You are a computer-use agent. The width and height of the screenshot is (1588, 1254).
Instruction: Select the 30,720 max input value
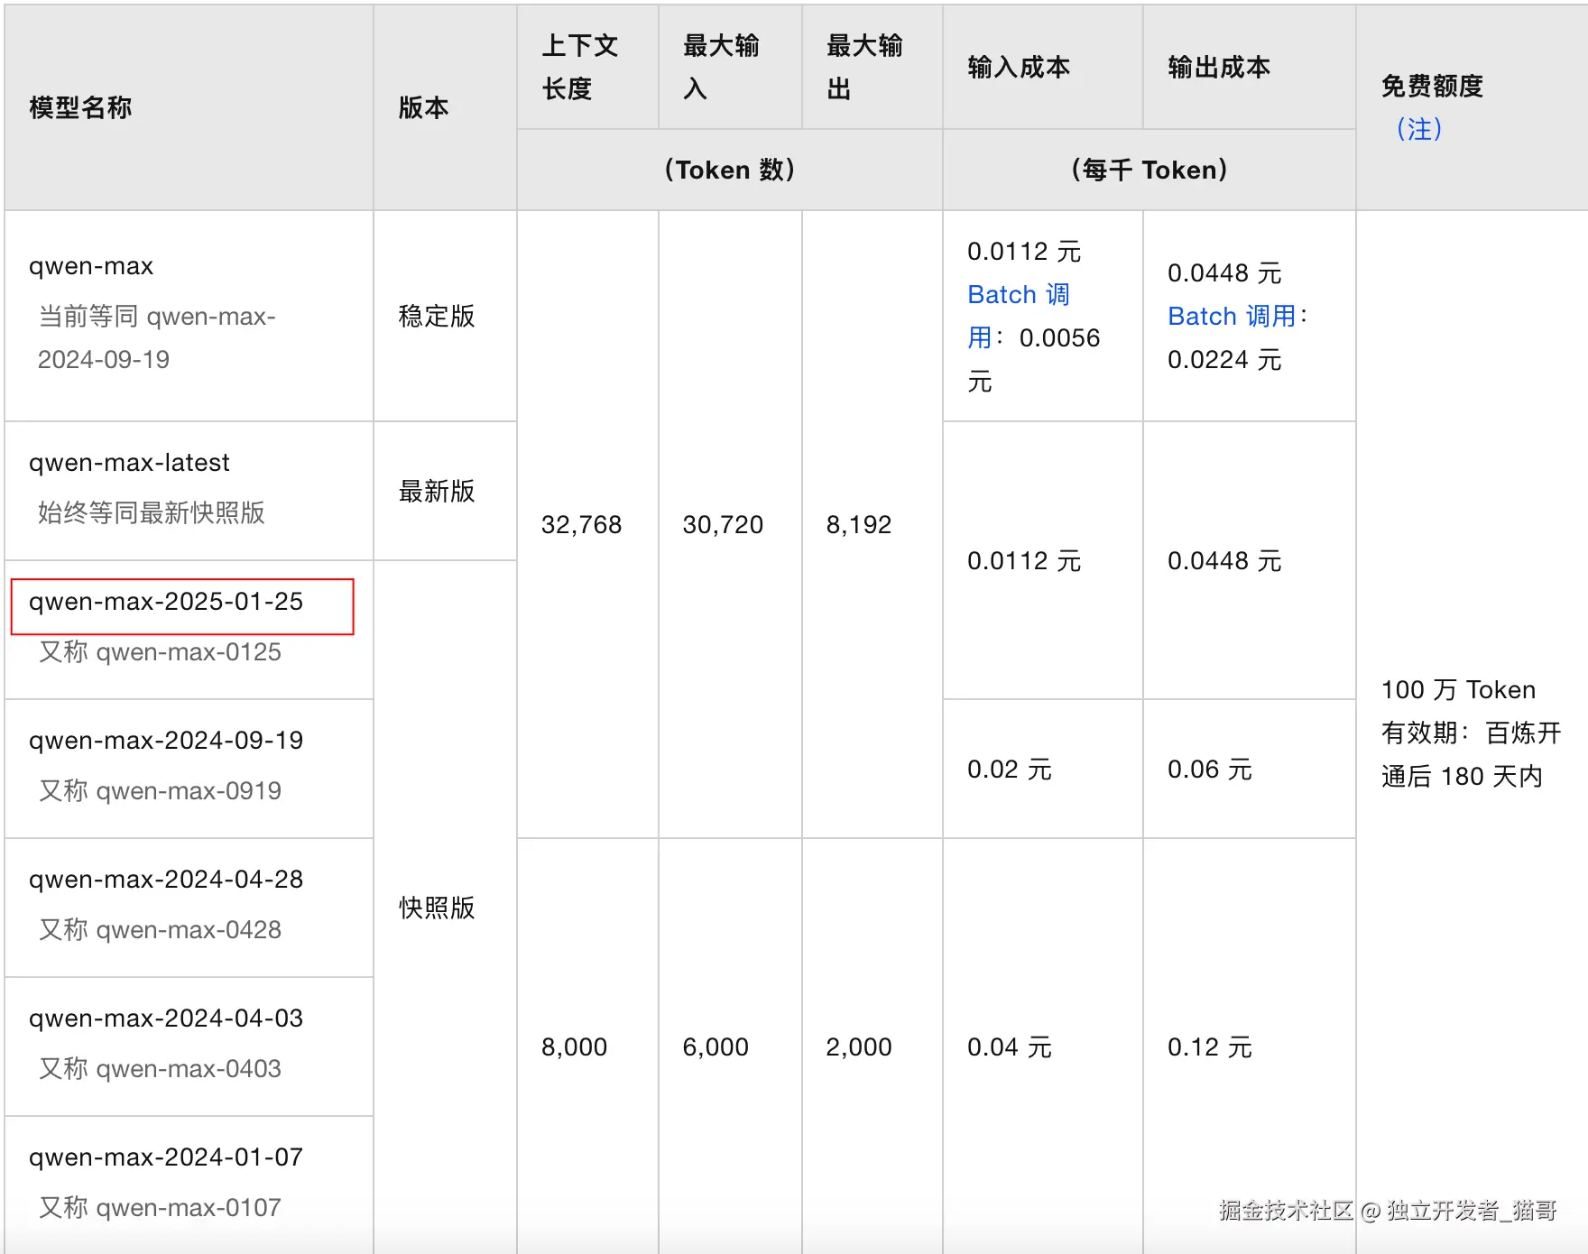pos(724,525)
